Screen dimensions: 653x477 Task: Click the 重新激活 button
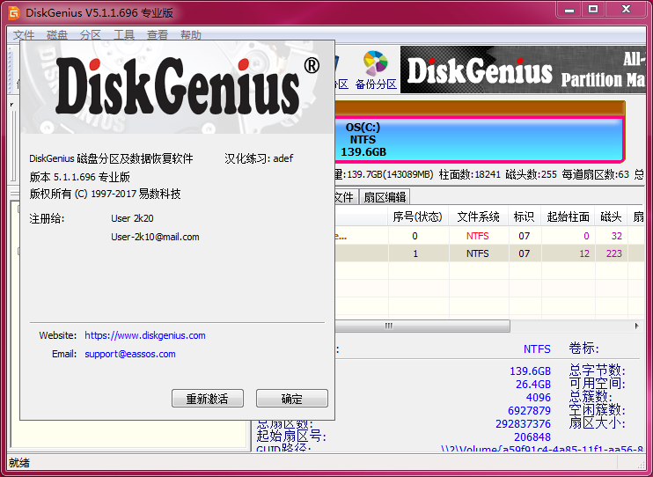(x=208, y=399)
